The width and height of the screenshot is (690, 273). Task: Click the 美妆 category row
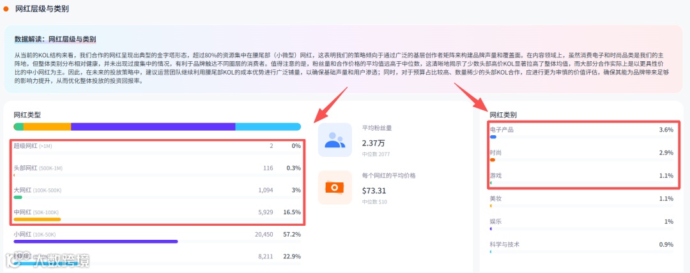point(581,201)
